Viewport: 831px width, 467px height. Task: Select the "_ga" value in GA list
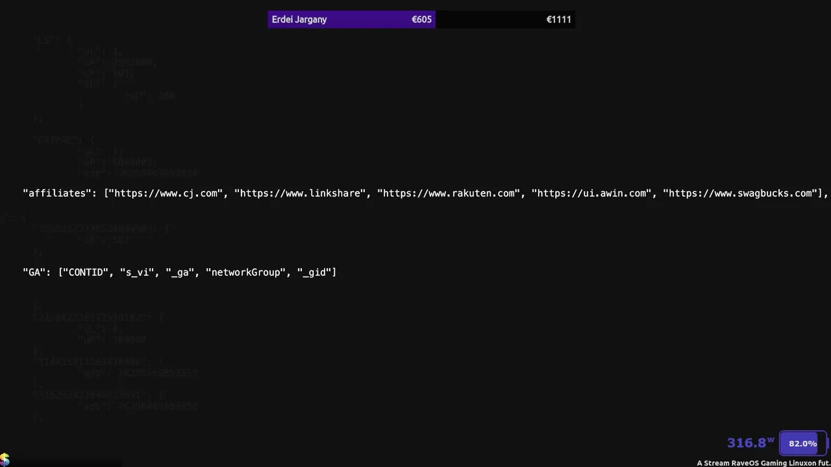tap(180, 272)
